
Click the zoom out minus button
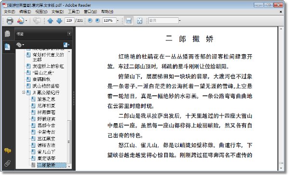coord(90,20)
